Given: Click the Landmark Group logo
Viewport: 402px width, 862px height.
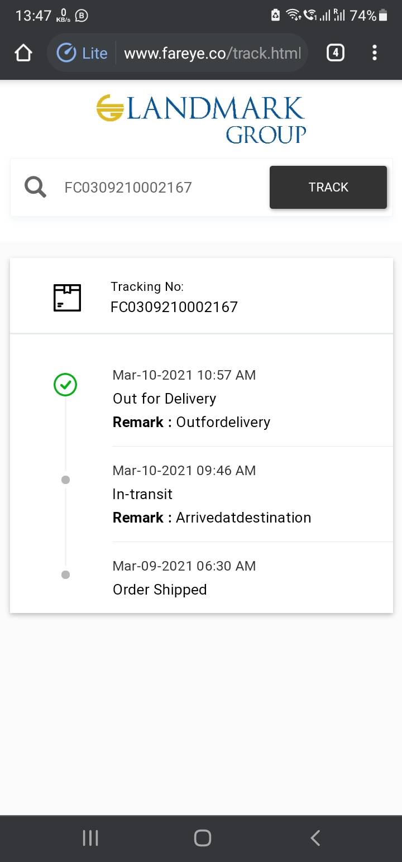Looking at the screenshot, I should click(x=201, y=119).
